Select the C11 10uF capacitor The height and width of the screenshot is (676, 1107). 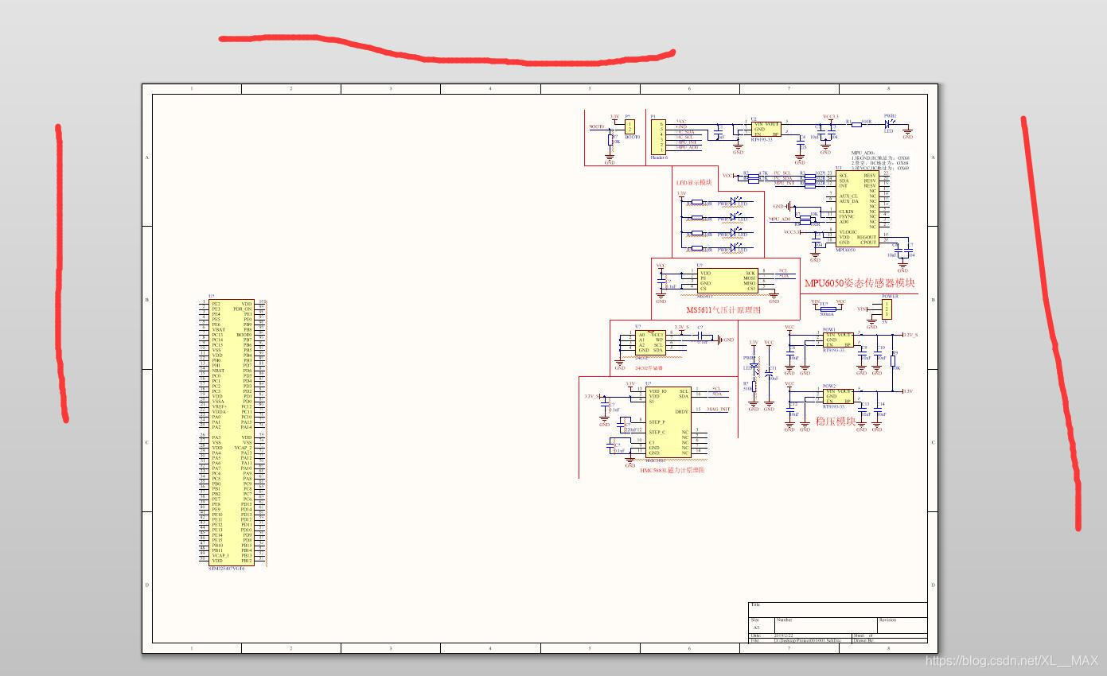coord(769,375)
